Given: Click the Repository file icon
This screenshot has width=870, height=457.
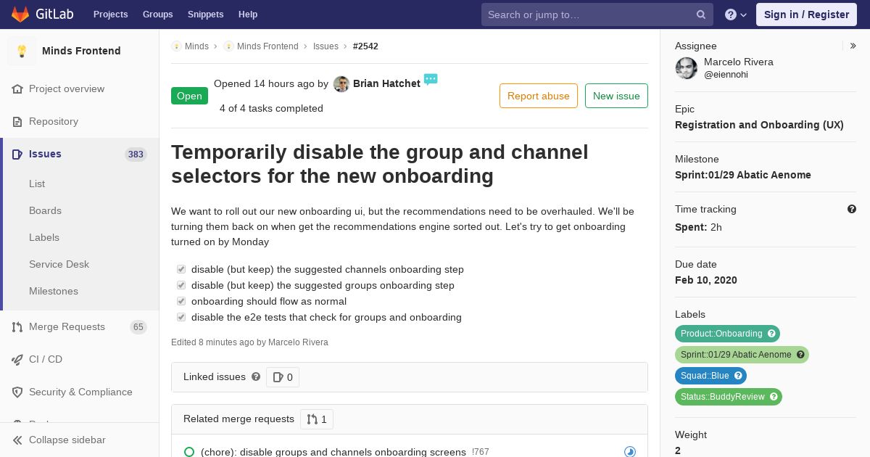Looking at the screenshot, I should [17, 121].
